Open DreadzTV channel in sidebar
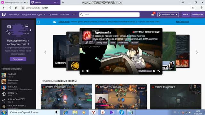Viewport: 205px width, 115px height. (18, 94)
